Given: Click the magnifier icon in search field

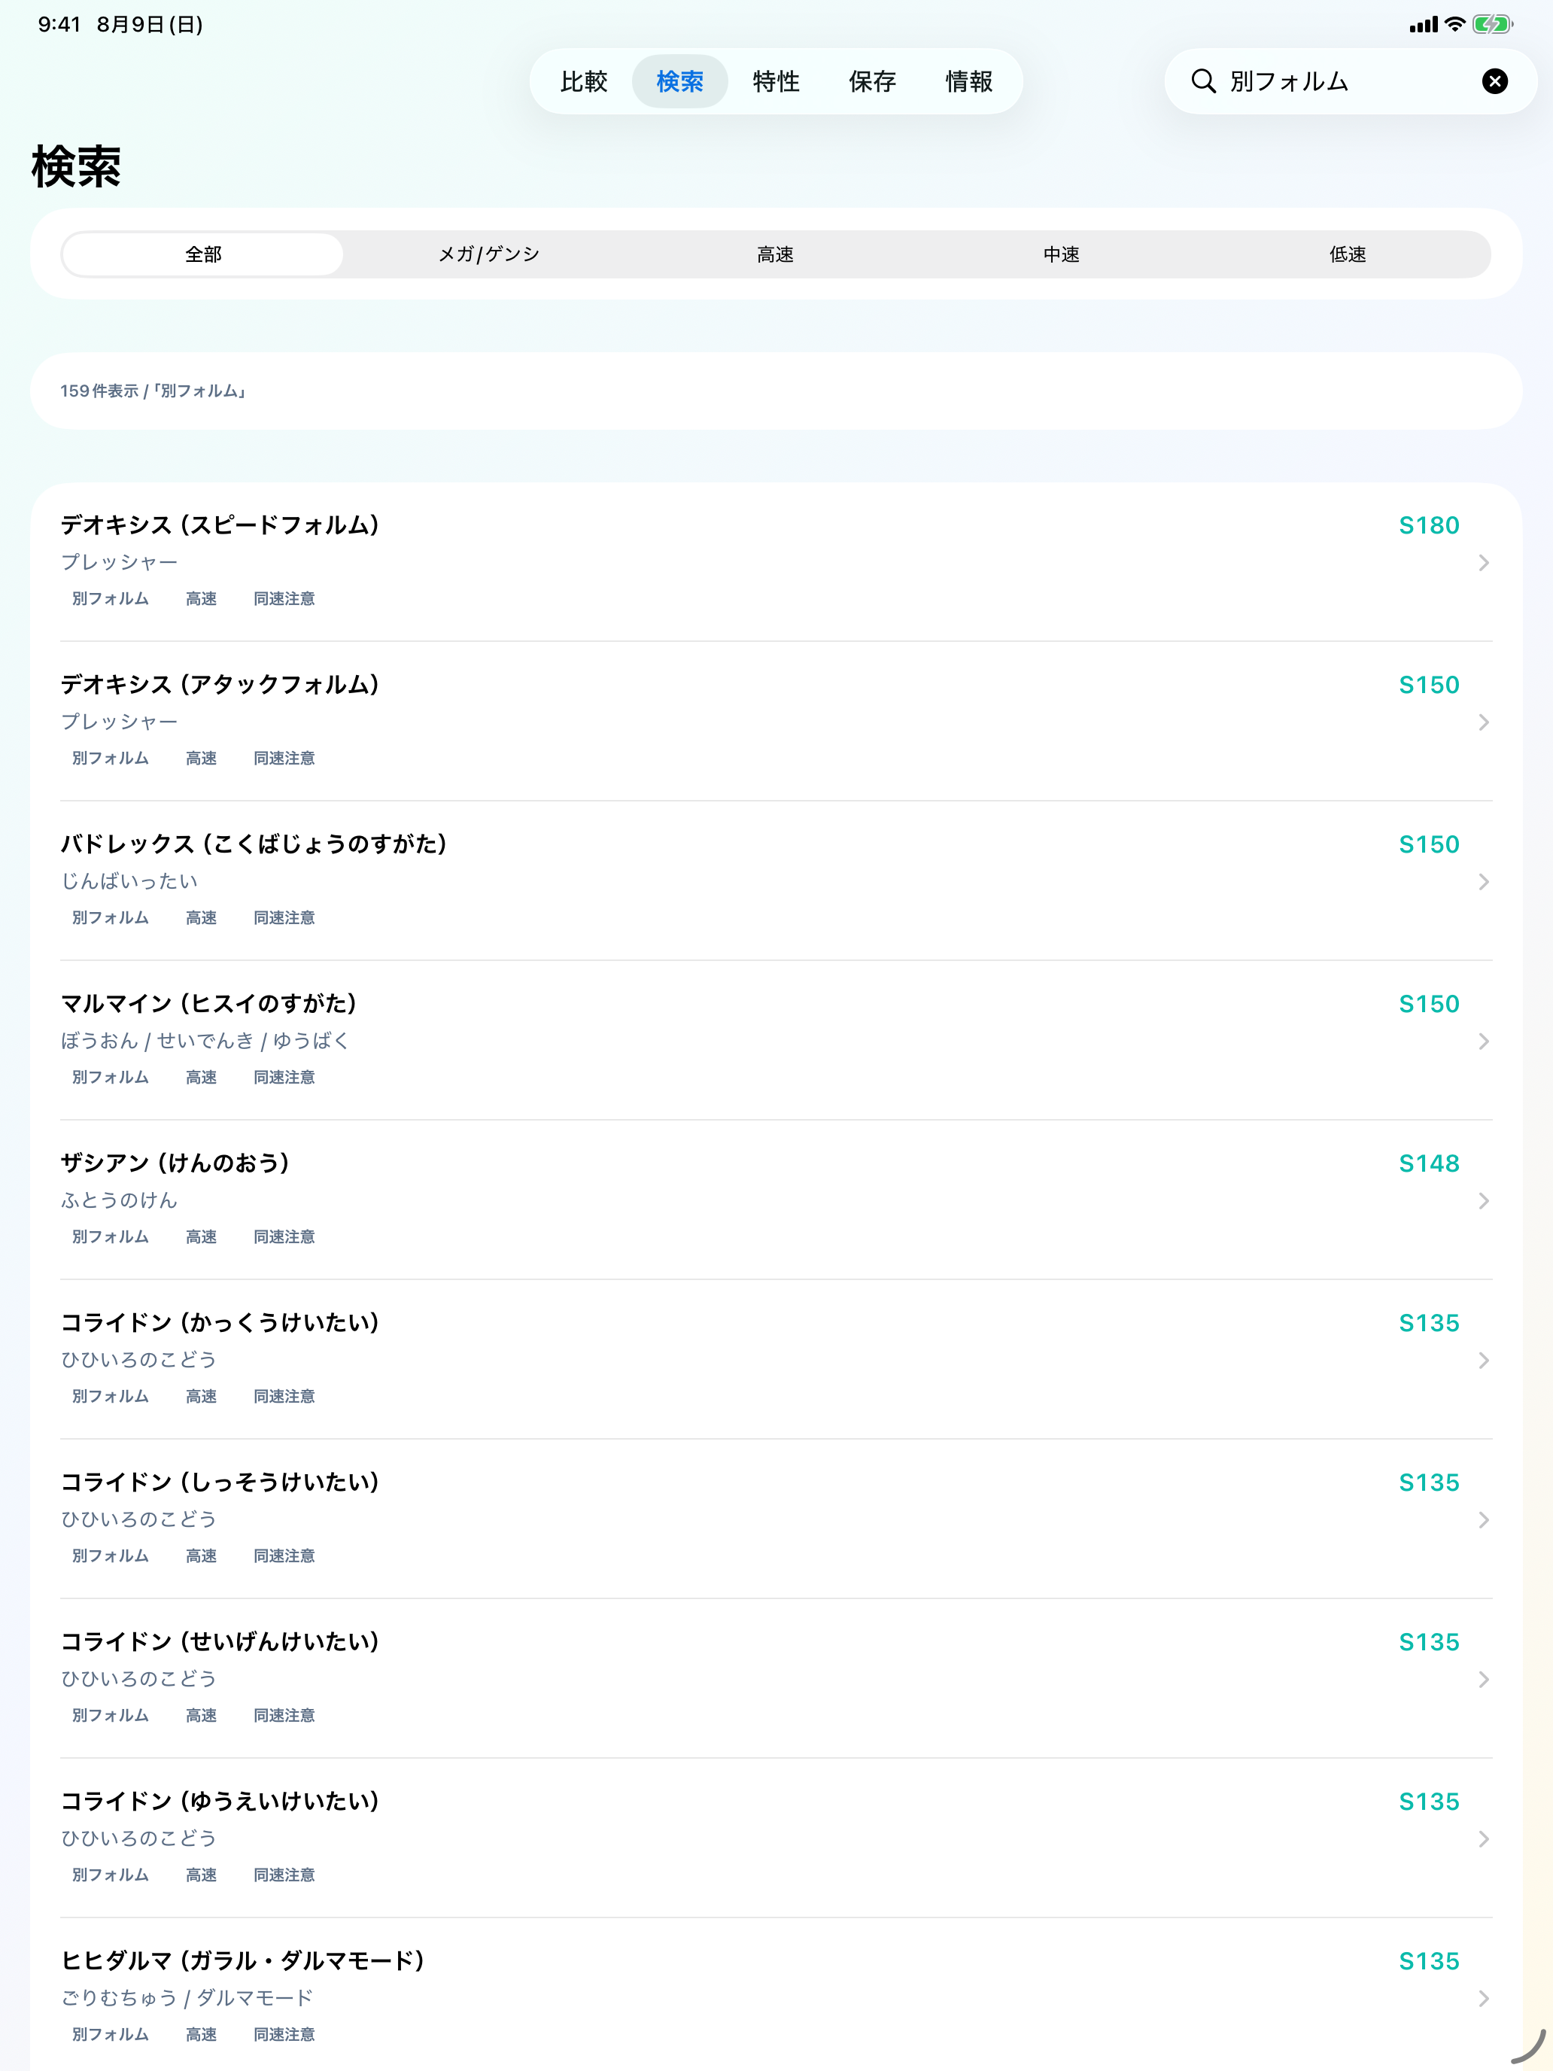Looking at the screenshot, I should 1203,81.
